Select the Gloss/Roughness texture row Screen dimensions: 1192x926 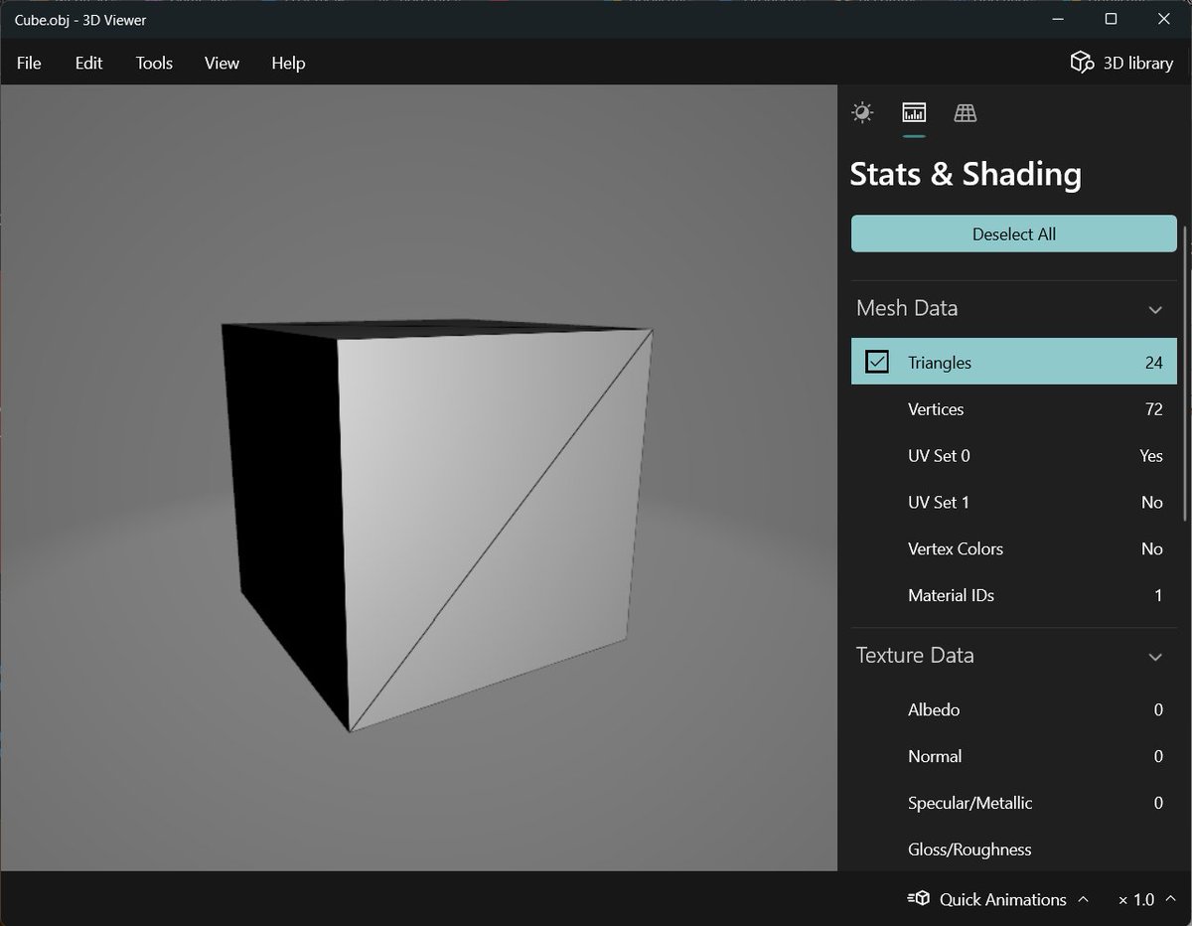pyautogui.click(x=1013, y=849)
